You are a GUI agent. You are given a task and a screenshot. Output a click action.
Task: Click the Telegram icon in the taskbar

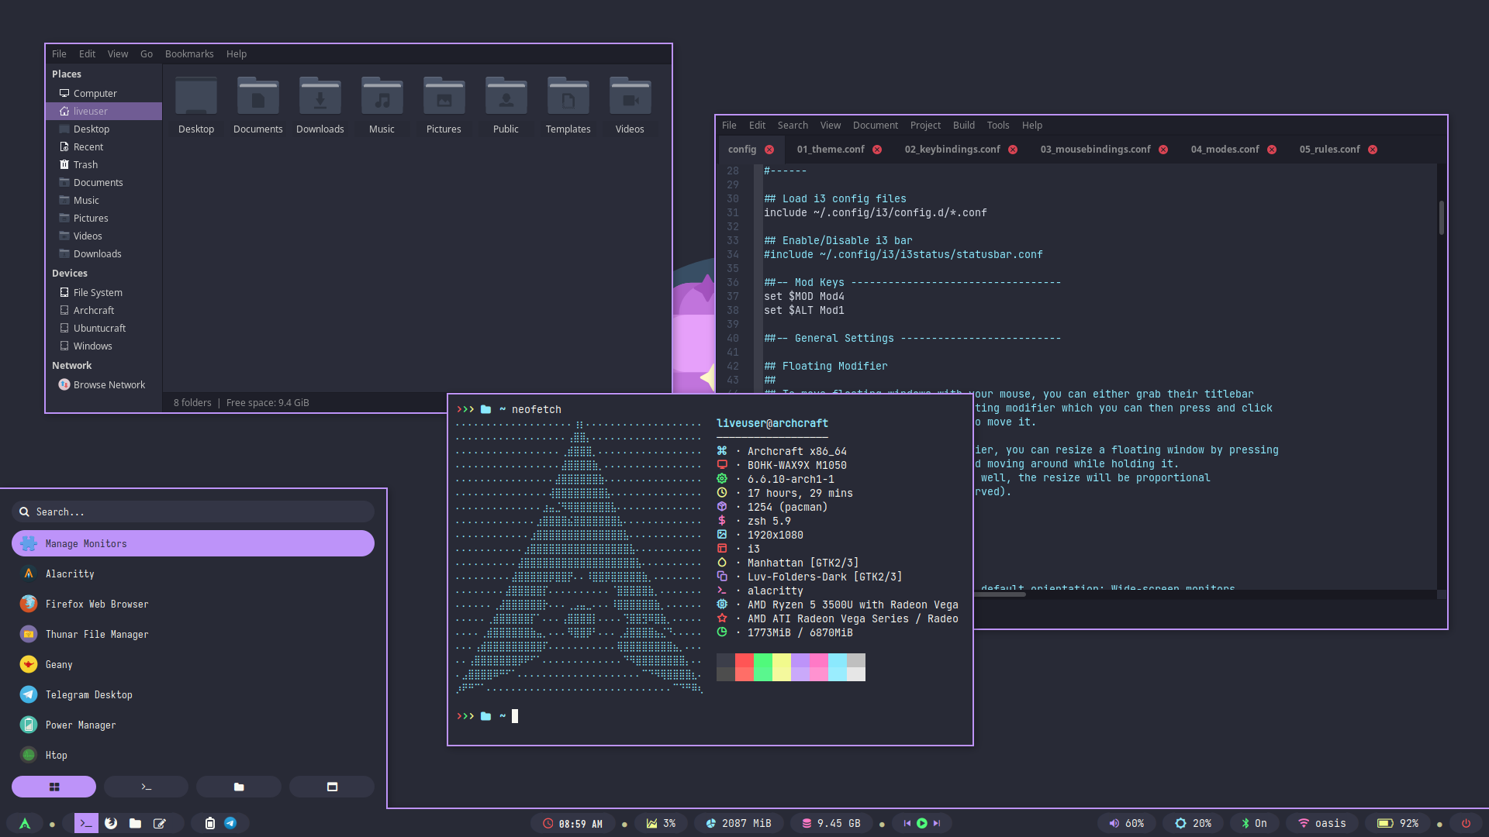point(230,823)
